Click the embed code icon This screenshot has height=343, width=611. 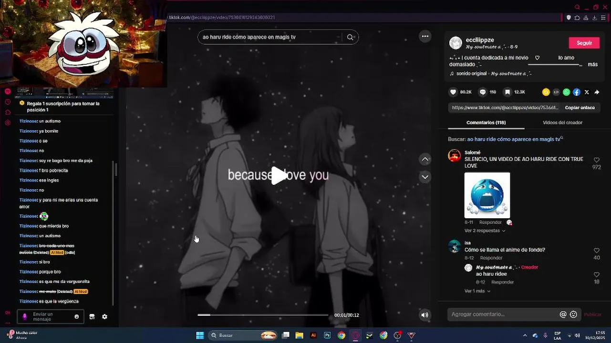pos(556,92)
